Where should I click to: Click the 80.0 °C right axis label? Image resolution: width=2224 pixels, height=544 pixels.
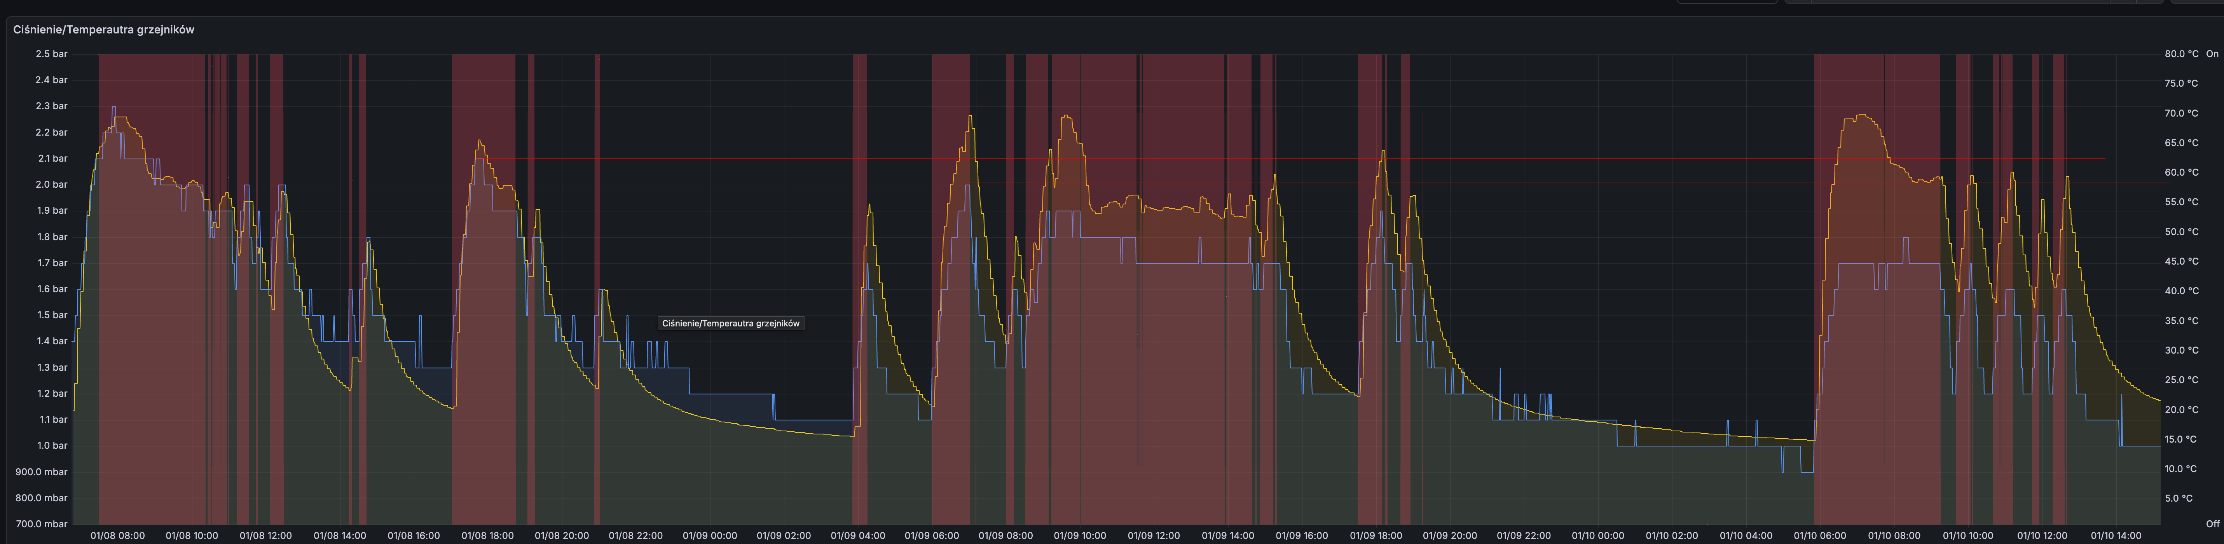pos(2181,54)
